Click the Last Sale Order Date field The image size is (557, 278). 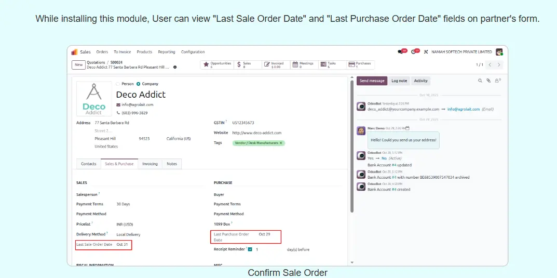click(x=122, y=244)
